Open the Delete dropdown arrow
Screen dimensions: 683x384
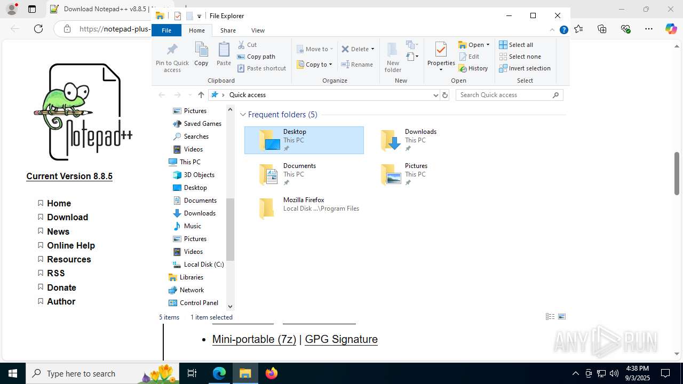coord(372,49)
